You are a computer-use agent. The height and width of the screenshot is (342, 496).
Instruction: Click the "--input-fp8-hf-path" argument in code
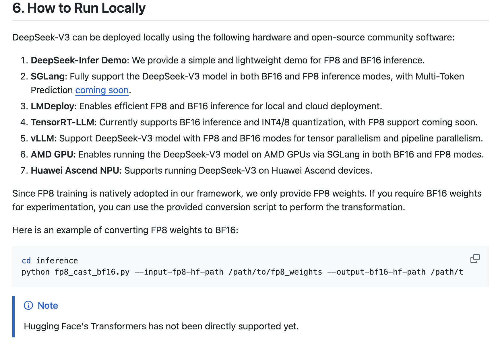[179, 272]
